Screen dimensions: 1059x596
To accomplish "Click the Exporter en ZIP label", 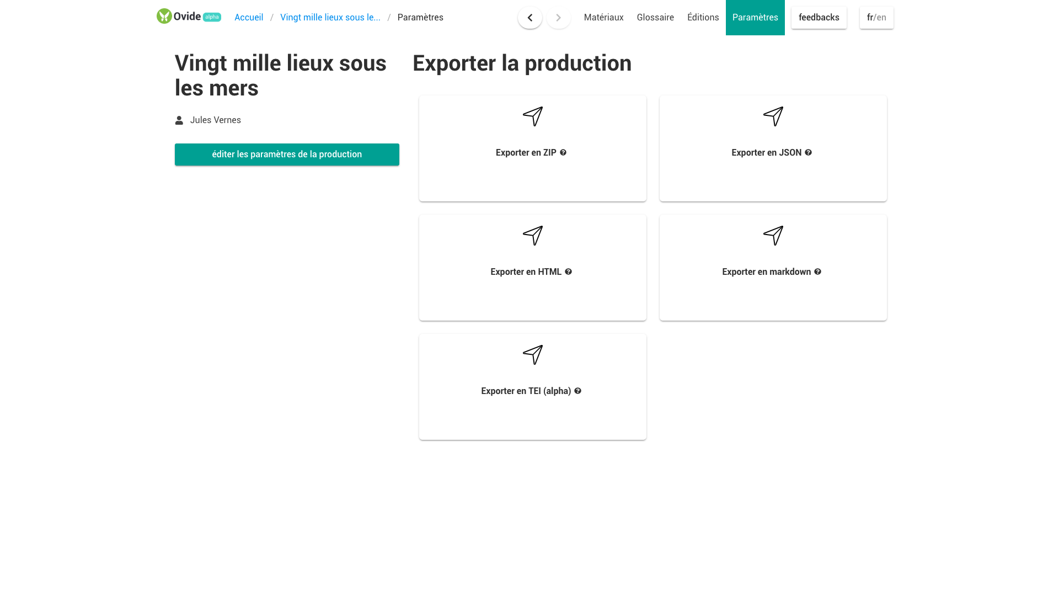I will [x=526, y=153].
